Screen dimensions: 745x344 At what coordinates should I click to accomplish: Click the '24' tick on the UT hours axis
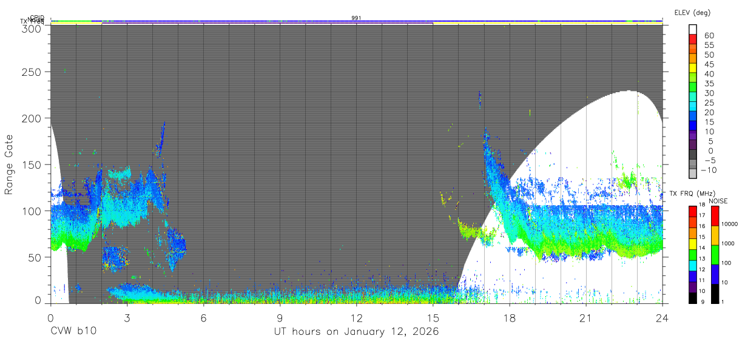pos(662,318)
